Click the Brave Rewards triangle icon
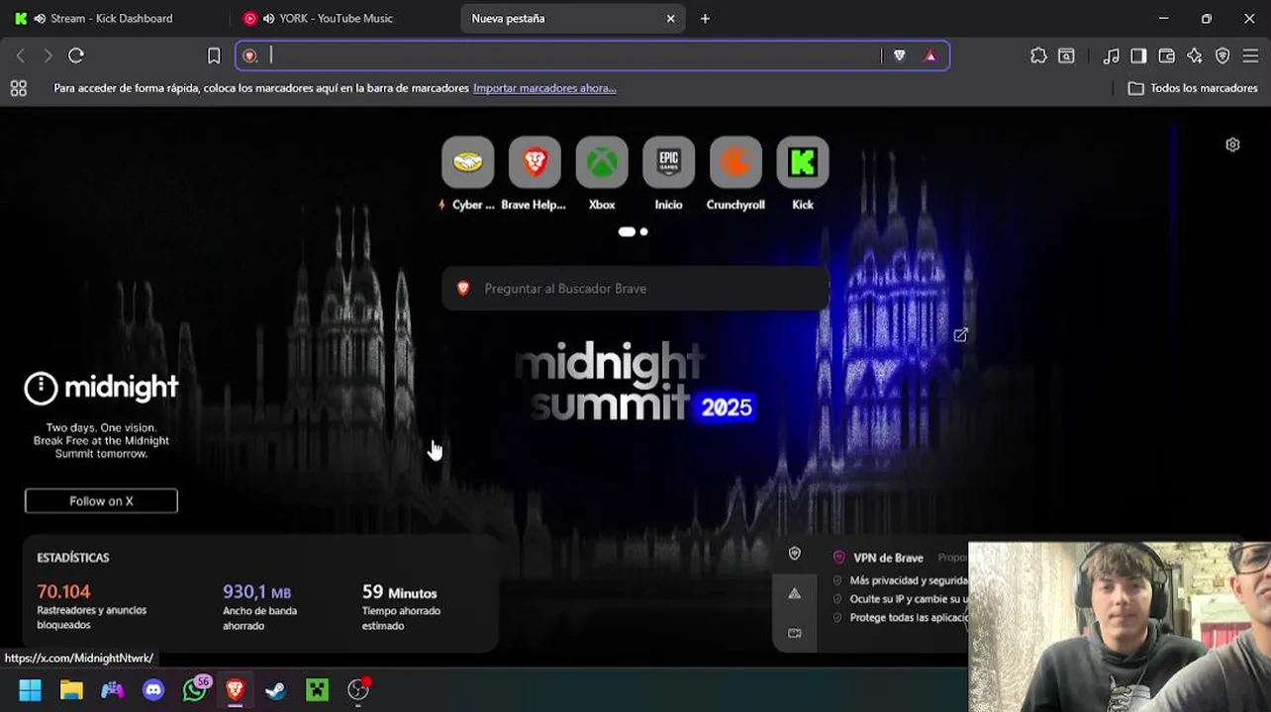 coord(930,55)
